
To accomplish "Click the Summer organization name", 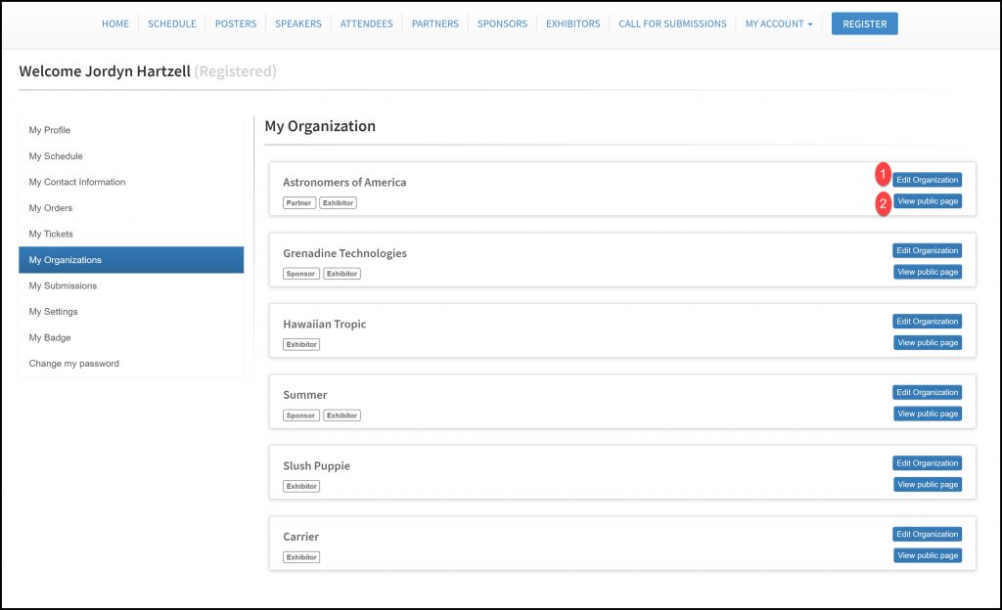I will tap(305, 395).
